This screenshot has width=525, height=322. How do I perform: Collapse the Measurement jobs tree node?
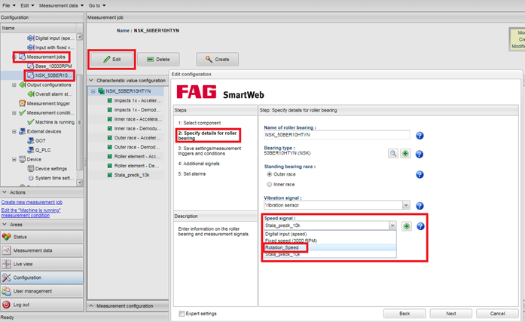pos(14,57)
